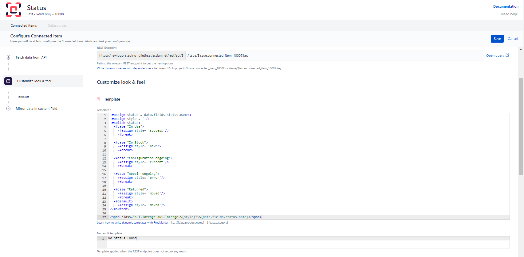This screenshot has height=257, width=524.
Task: Click the scrollbar up arrow
Action: pos(521,49)
